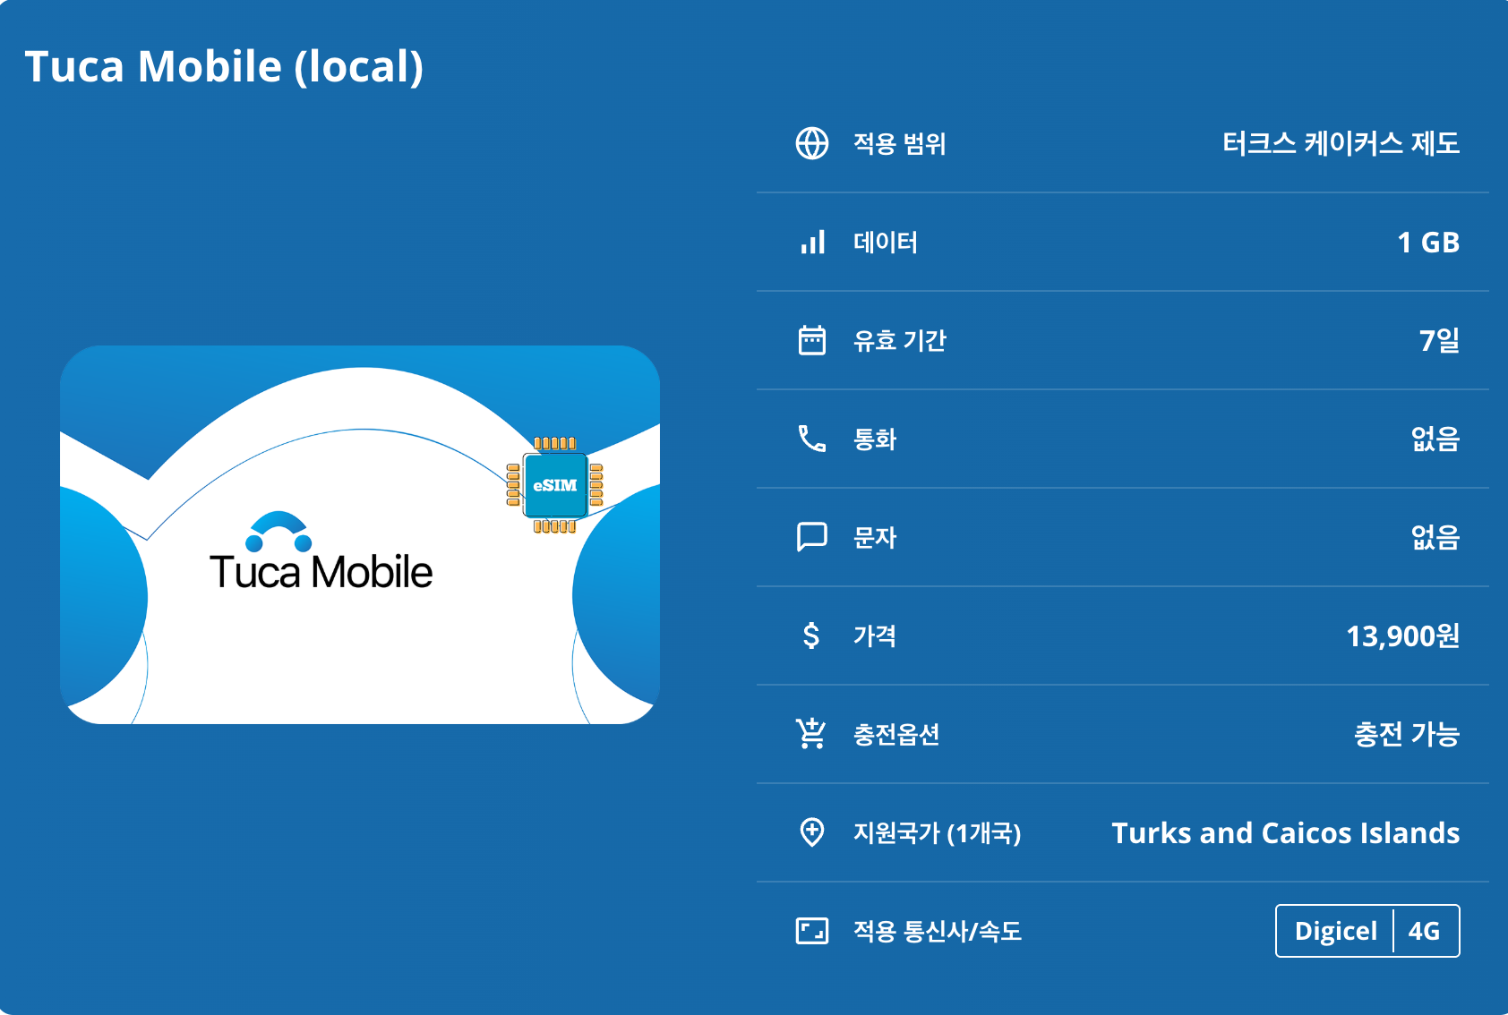Click the 유효 기간 label

click(899, 340)
